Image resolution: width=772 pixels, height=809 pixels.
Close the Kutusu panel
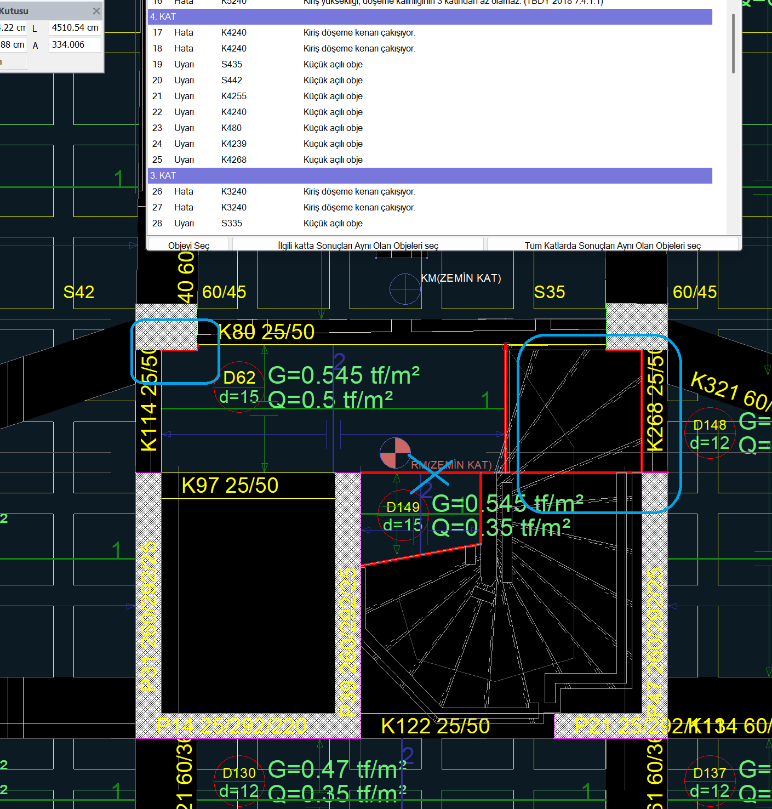96,11
